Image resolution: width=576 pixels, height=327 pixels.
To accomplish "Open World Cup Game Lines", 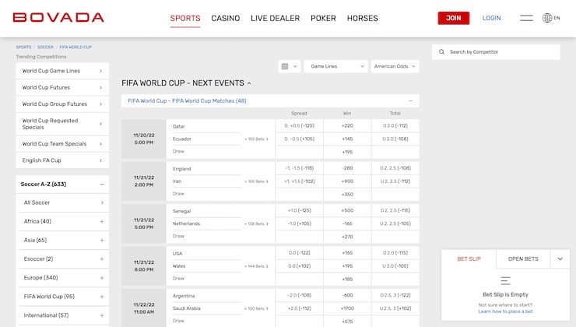I will pyautogui.click(x=62, y=71).
